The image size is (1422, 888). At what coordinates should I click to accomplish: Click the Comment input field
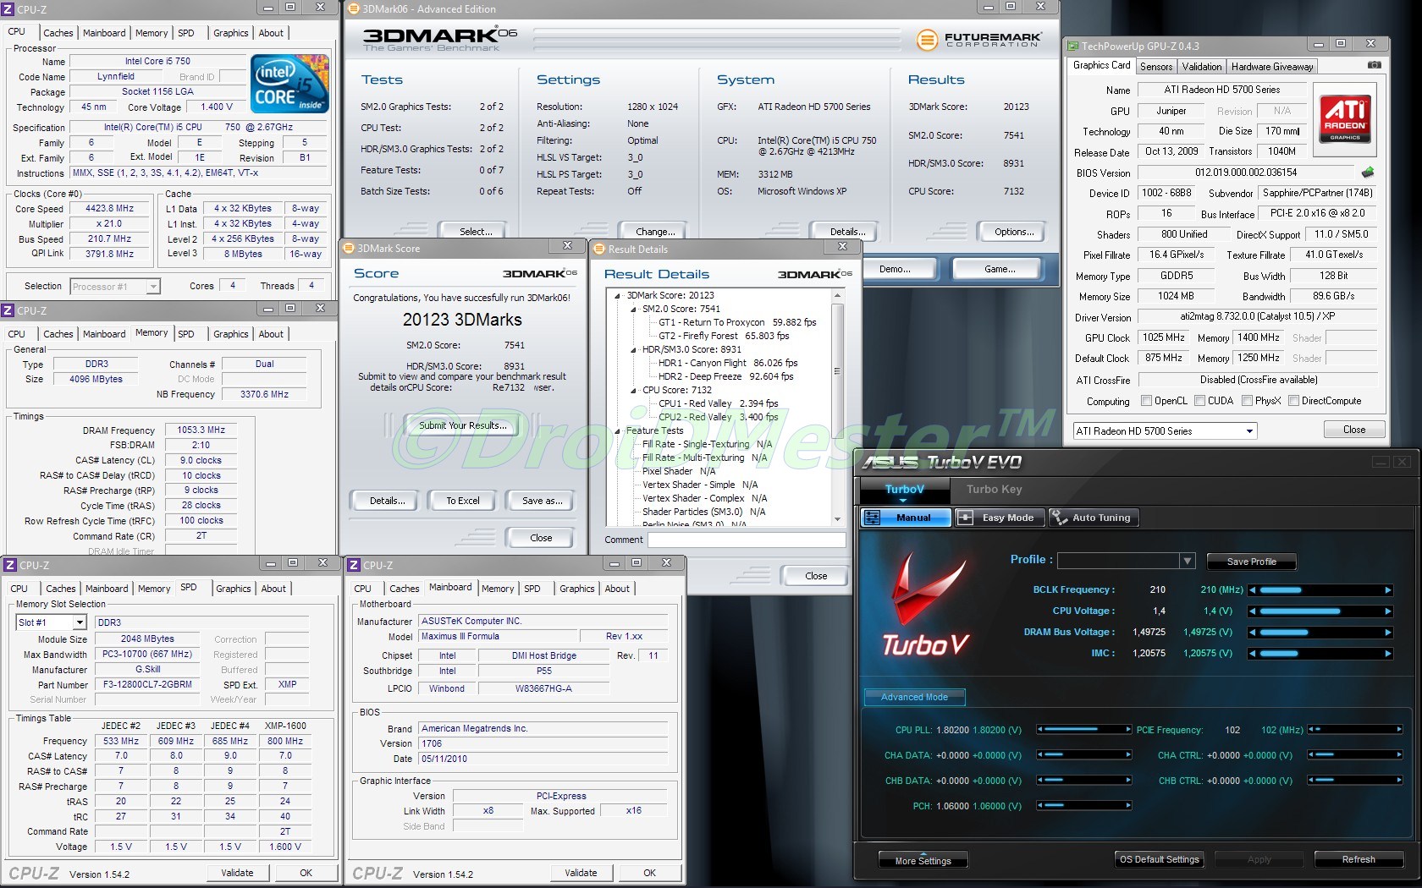(747, 540)
